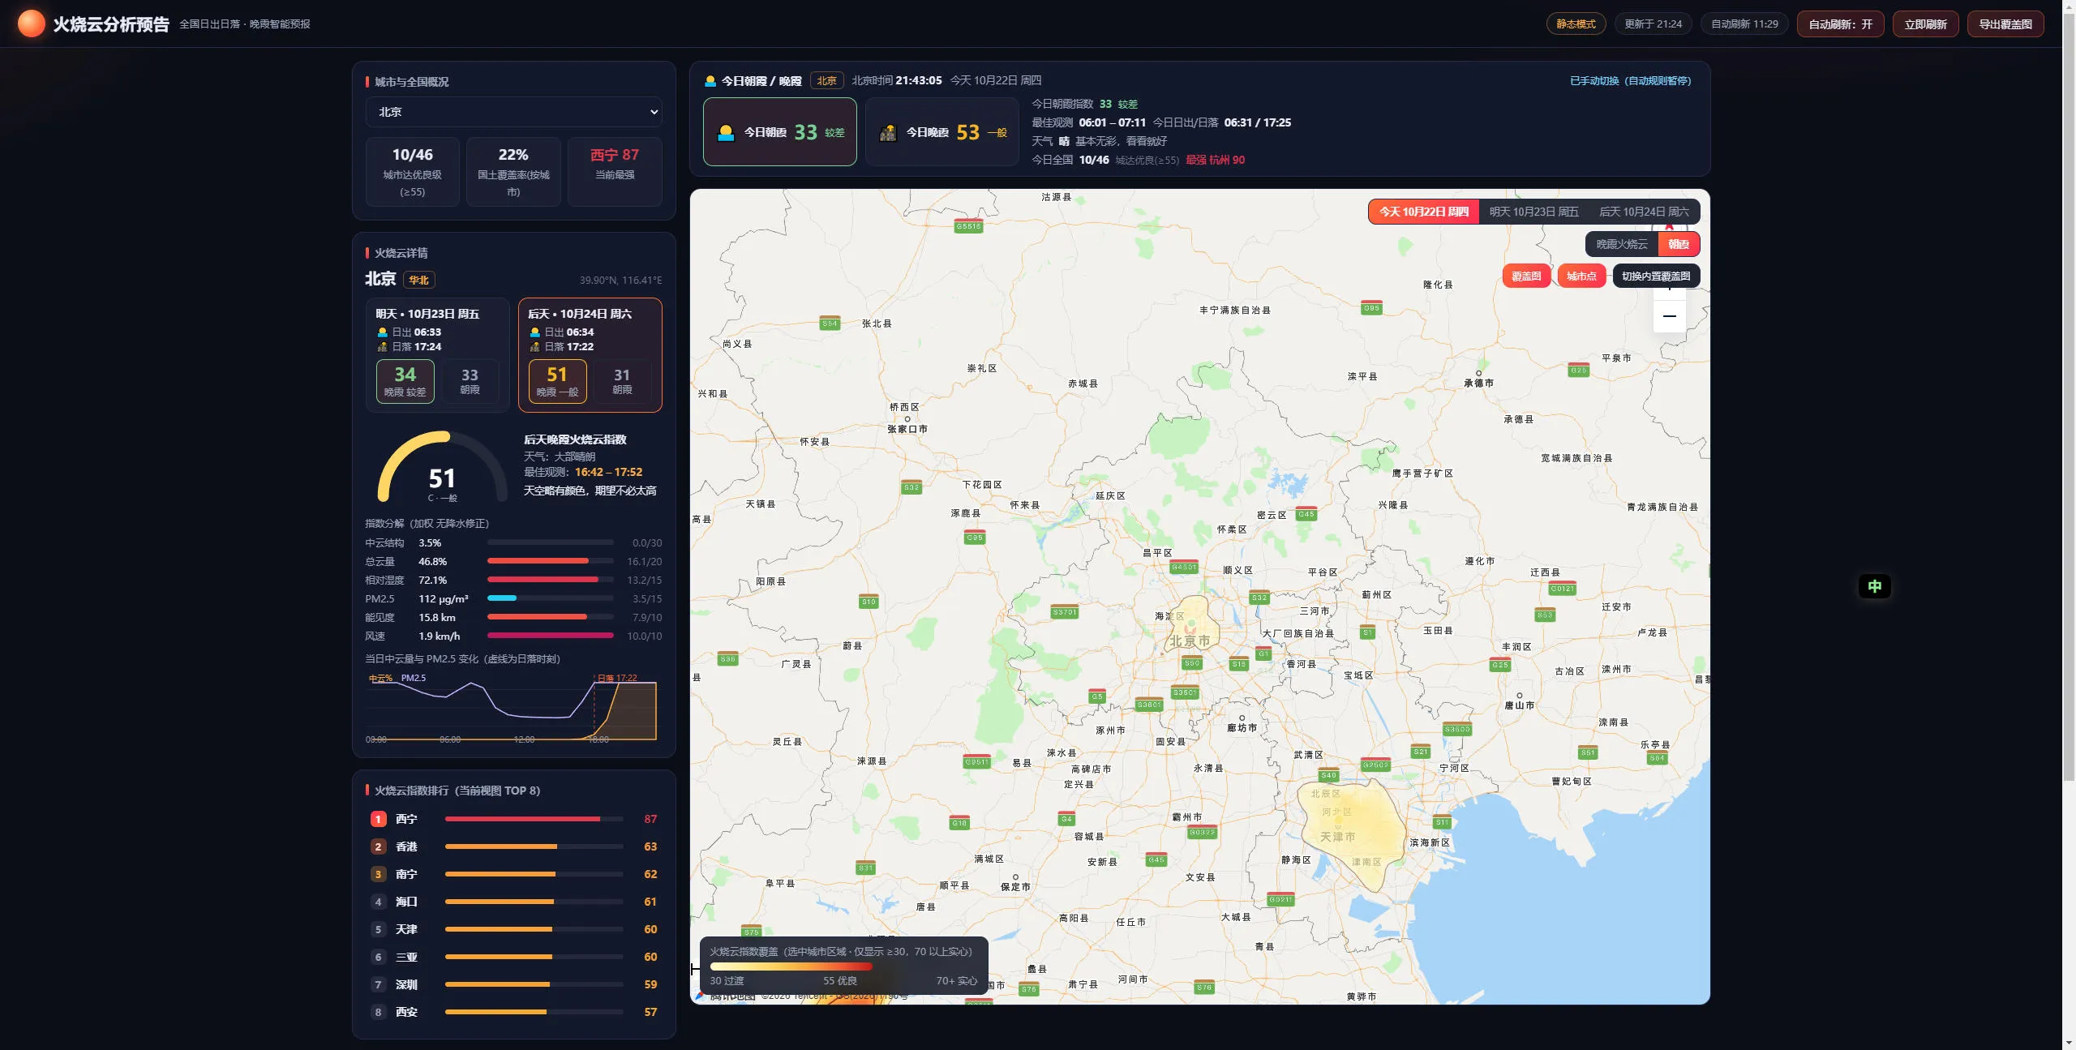
Task: Click the sunset icon in 今日晚霞 card
Action: (888, 133)
